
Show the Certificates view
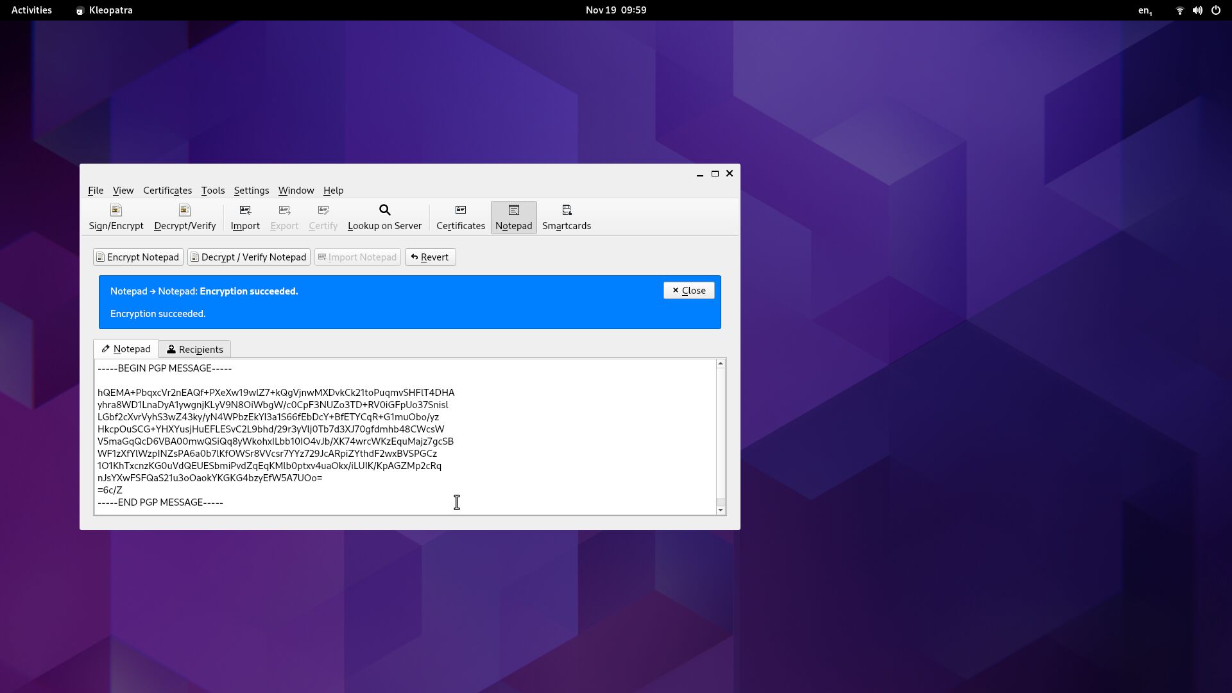click(x=460, y=217)
